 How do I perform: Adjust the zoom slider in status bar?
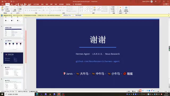(158, 91)
